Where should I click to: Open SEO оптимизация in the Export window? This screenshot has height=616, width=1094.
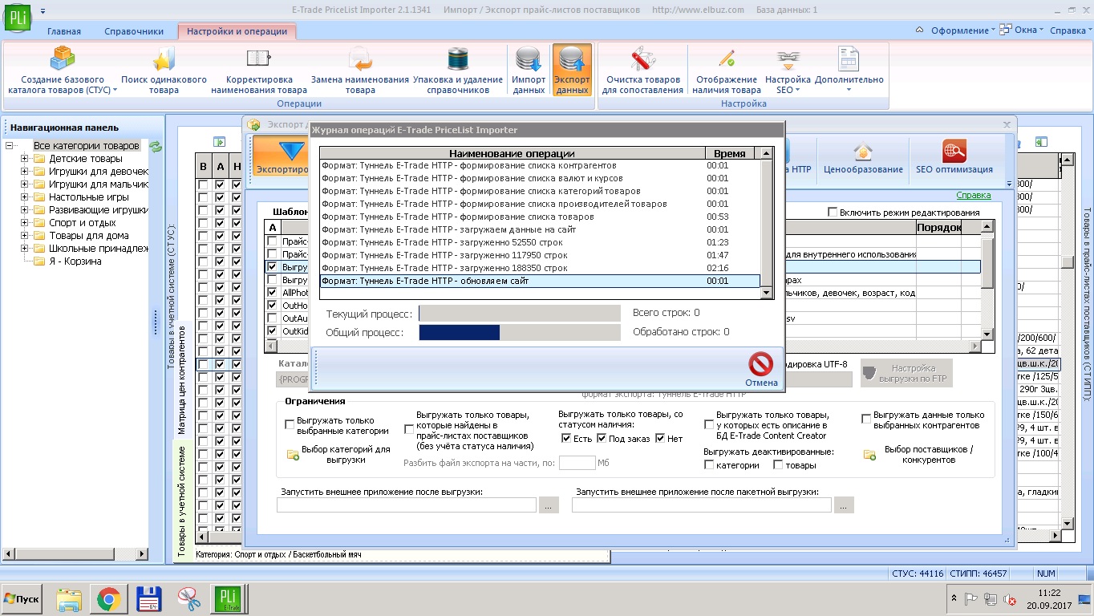(954, 156)
